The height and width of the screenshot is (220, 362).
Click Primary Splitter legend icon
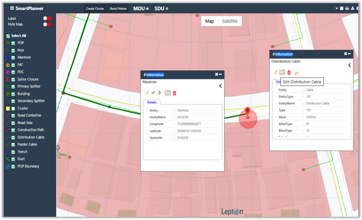pos(8,87)
